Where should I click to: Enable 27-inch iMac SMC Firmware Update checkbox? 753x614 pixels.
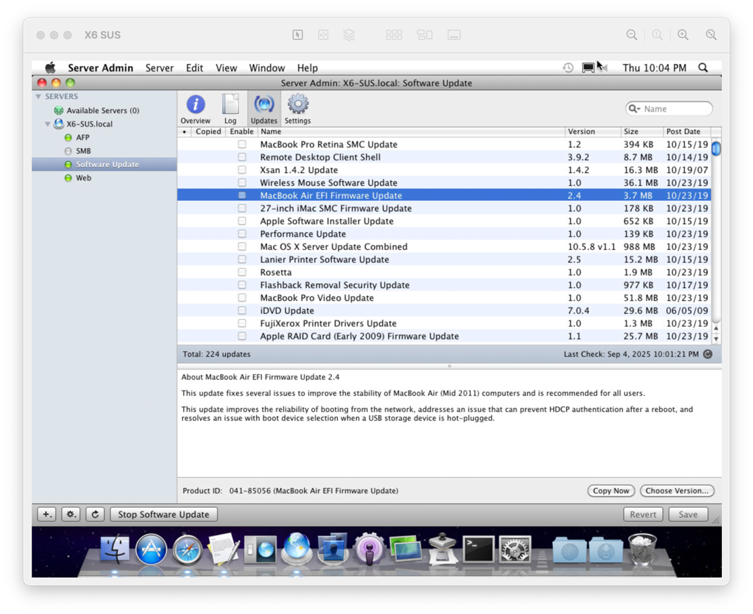[x=242, y=208]
